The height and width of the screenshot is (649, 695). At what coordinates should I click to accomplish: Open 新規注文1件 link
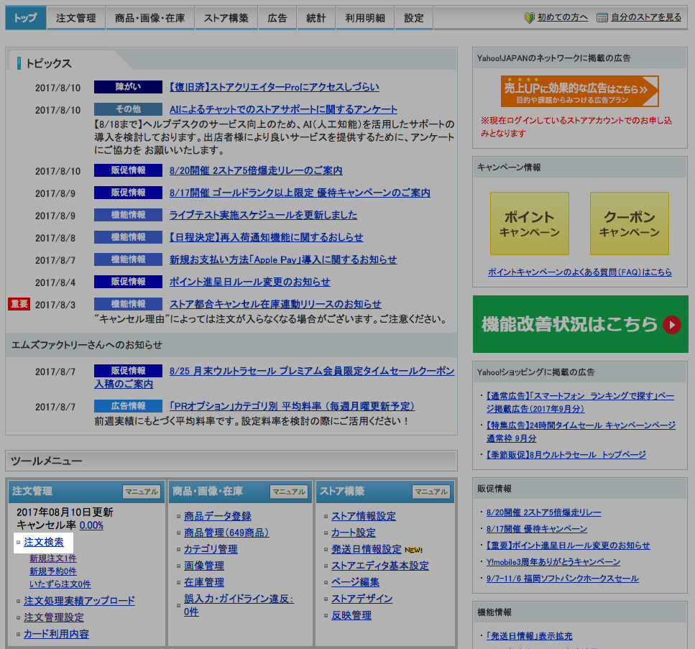click(53, 558)
